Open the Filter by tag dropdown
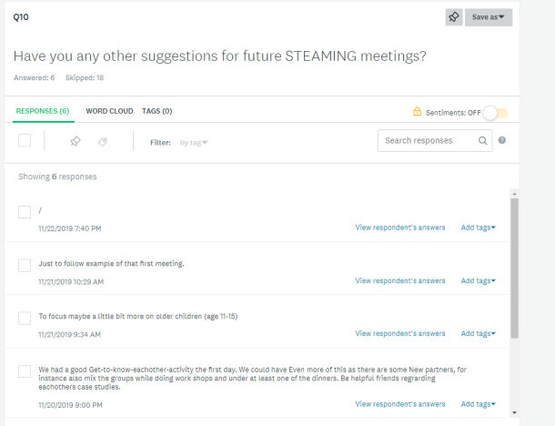Image resolution: width=555 pixels, height=426 pixels. click(194, 143)
